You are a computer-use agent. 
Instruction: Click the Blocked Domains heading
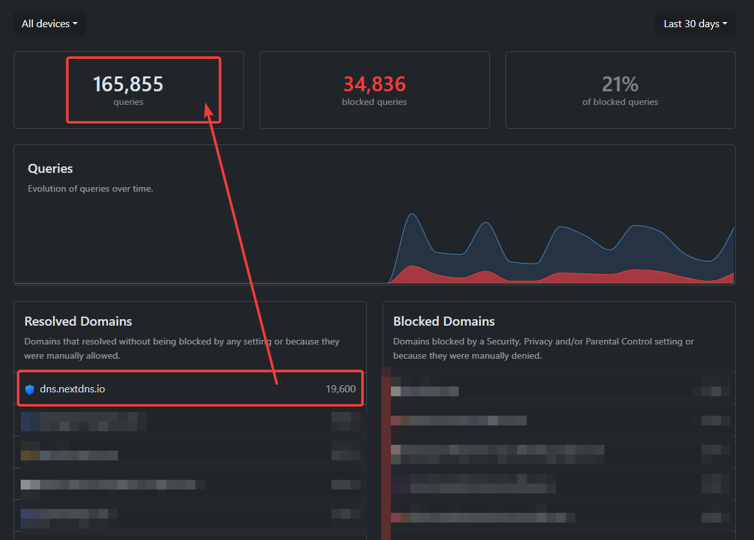(x=444, y=321)
